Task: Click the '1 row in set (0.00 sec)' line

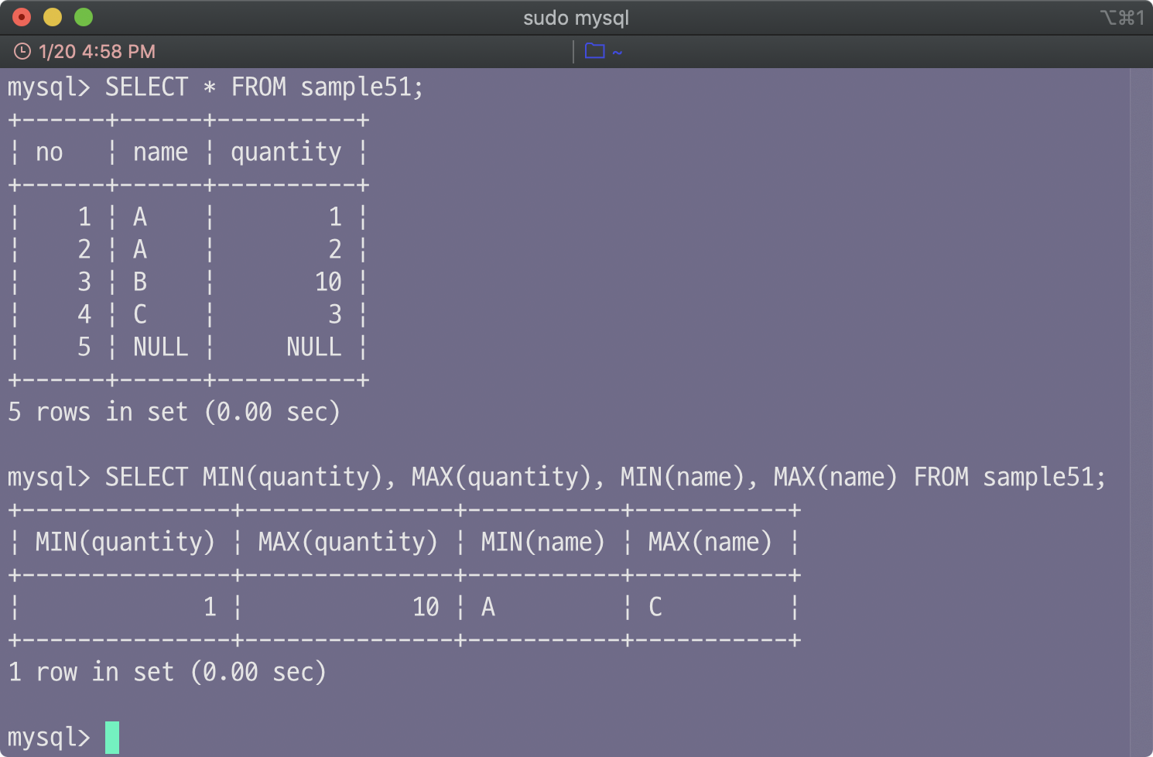Action: point(167,672)
